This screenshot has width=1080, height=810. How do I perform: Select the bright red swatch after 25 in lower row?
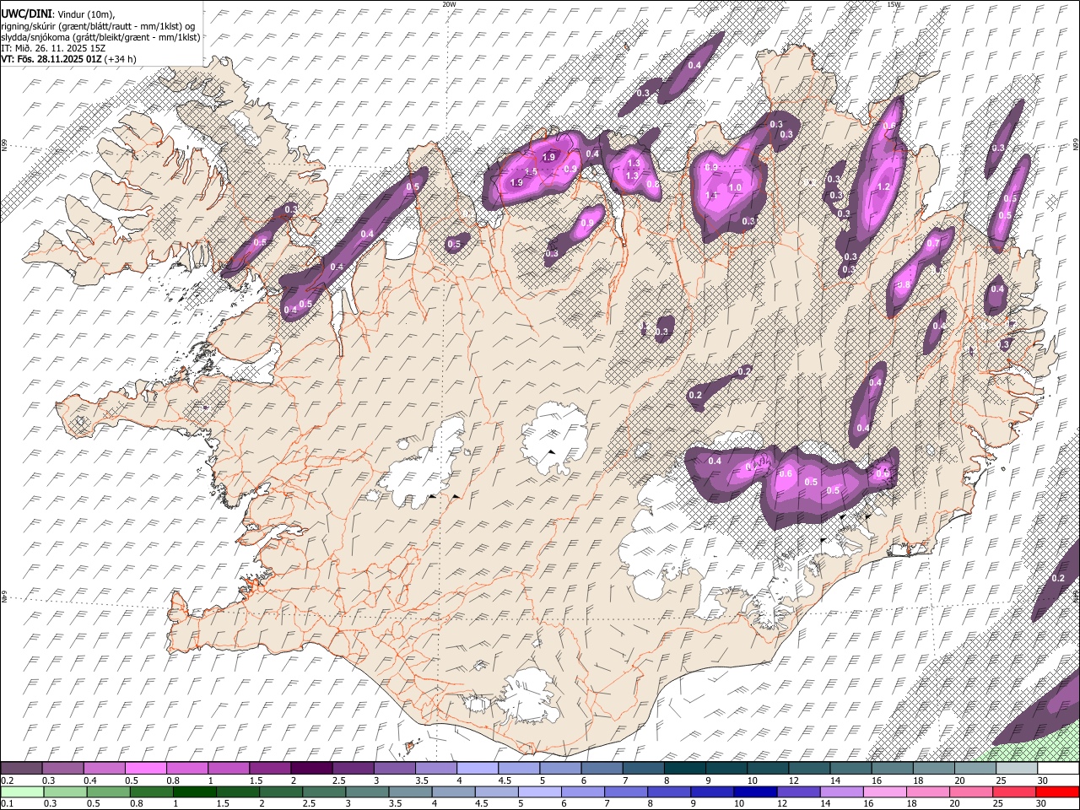pyautogui.click(x=1056, y=792)
